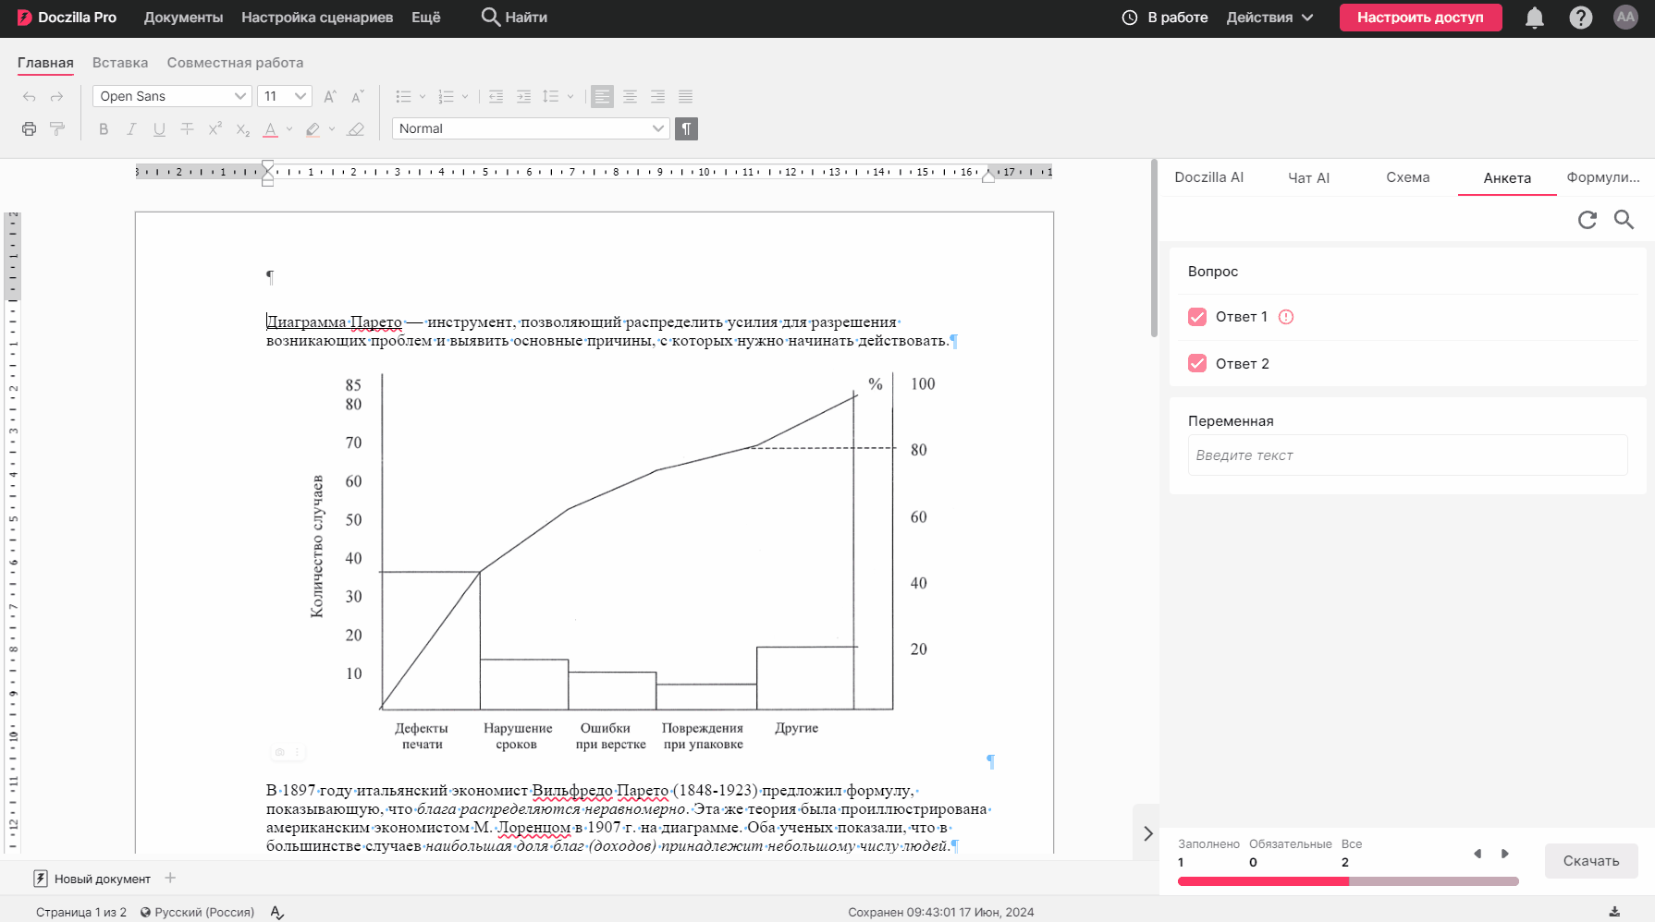
Task: Click the Decrease indent icon
Action: click(496, 96)
